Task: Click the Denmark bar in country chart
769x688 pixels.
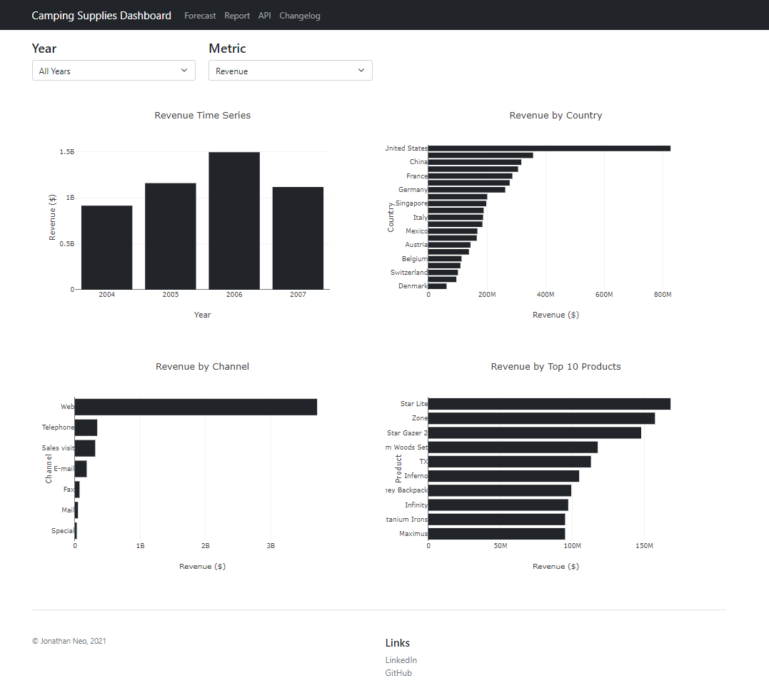Action: pyautogui.click(x=438, y=286)
